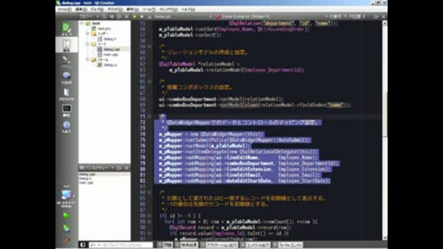Open the File menu
Image resolution: width=443 pixels, height=249 pixels.
[x=65, y=9]
